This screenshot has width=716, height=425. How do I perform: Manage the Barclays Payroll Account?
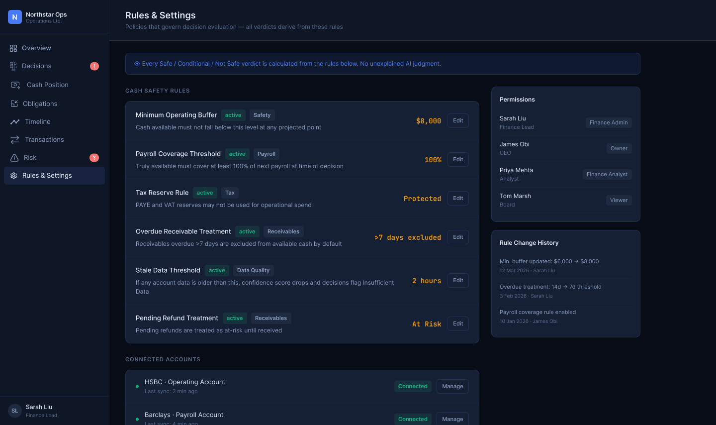[452, 419]
